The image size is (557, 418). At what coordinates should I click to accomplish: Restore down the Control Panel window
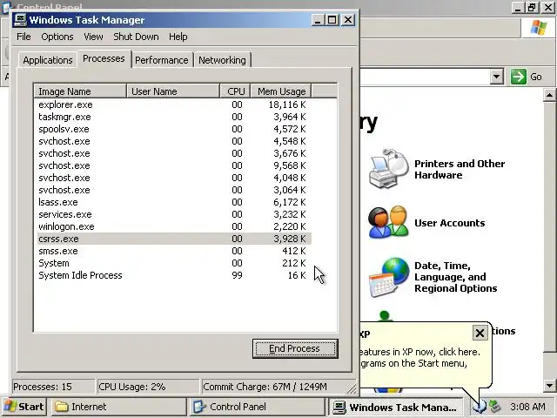point(532,7)
